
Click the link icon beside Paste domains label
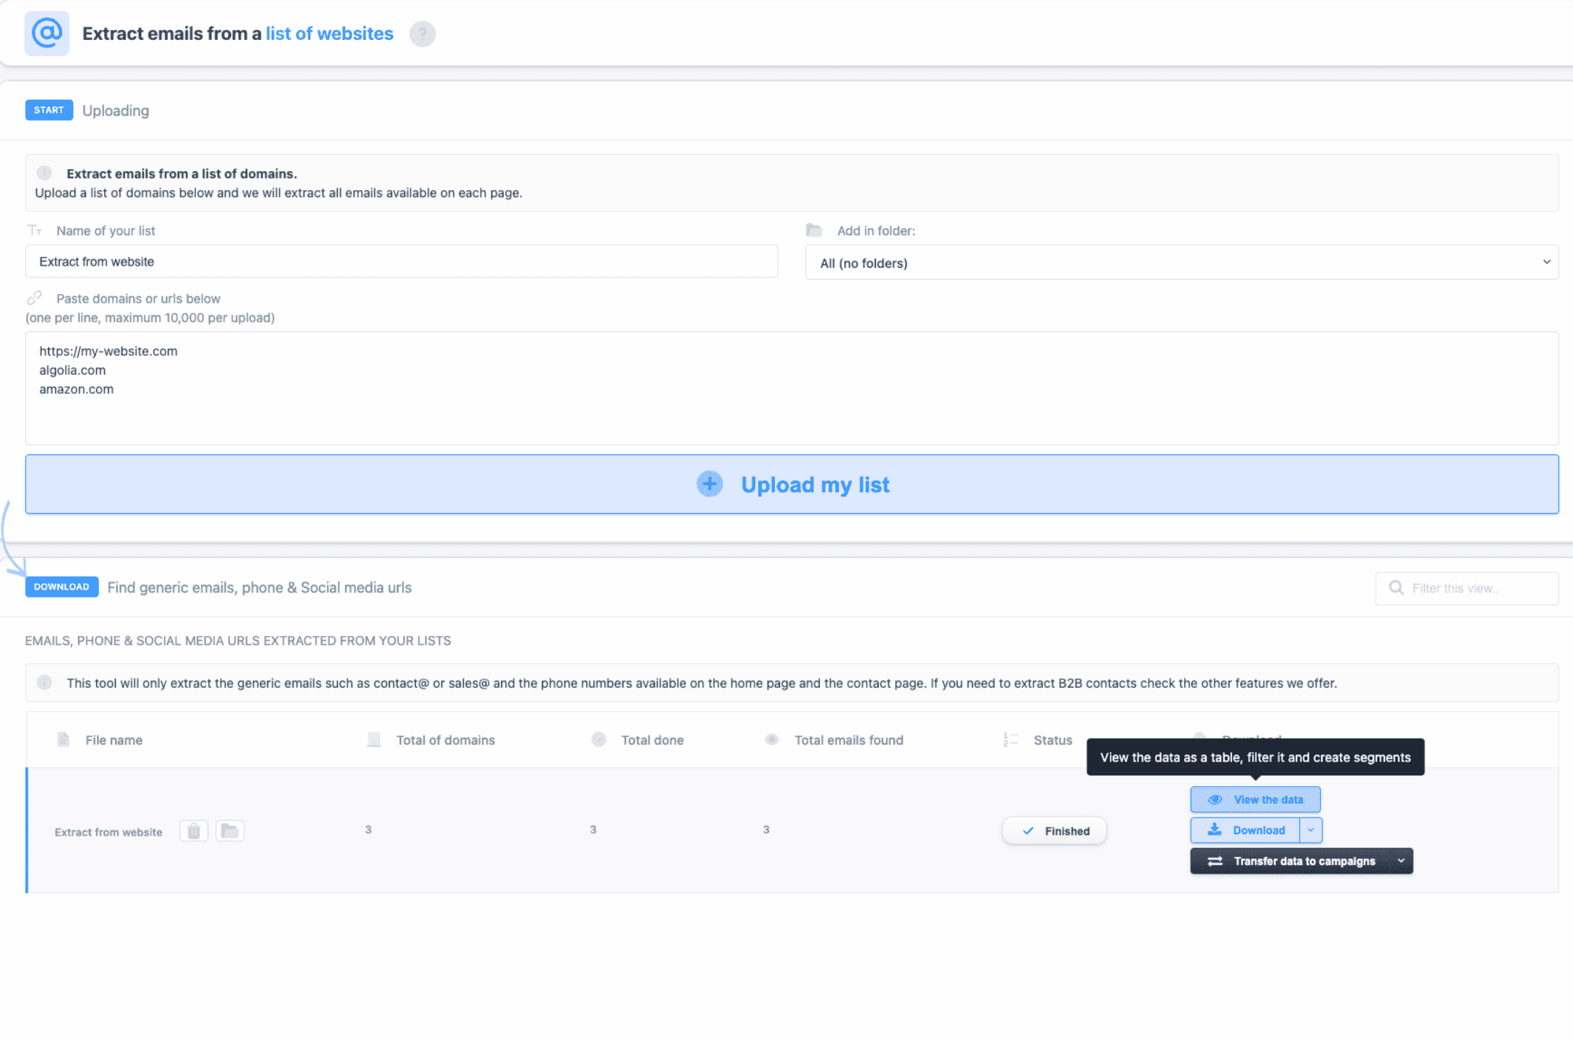click(35, 297)
